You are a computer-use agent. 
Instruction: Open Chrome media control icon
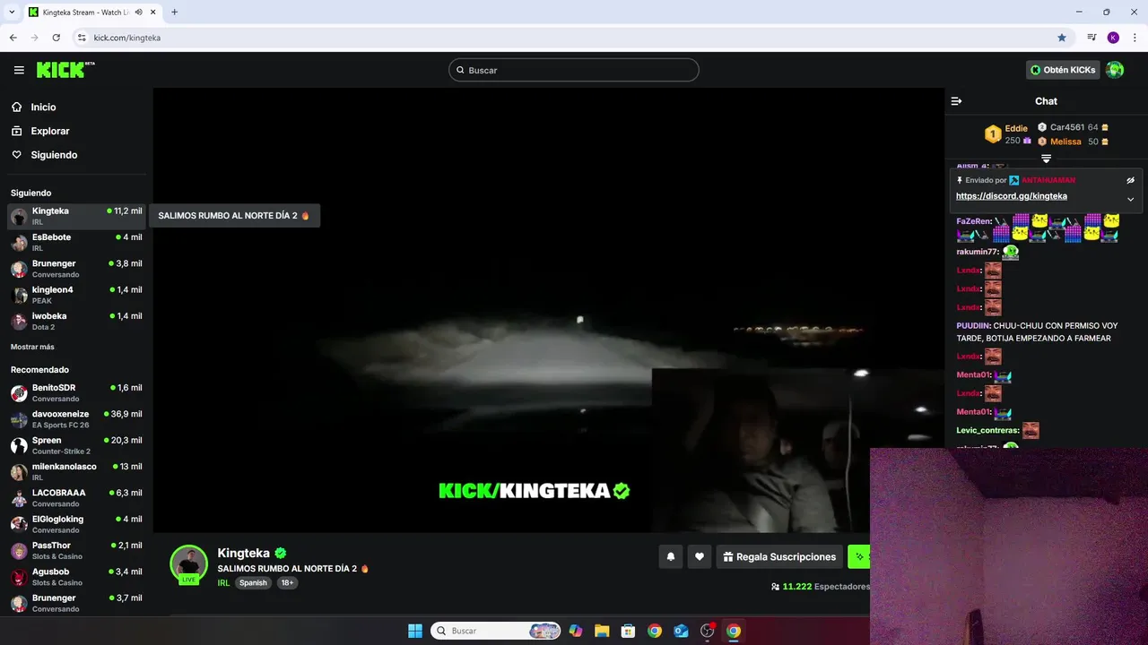(x=1091, y=38)
